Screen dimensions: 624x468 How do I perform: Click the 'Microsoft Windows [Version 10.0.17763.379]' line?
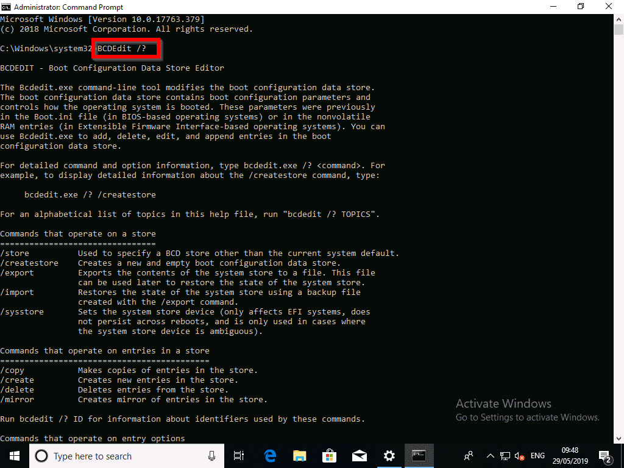pyautogui.click(x=102, y=19)
